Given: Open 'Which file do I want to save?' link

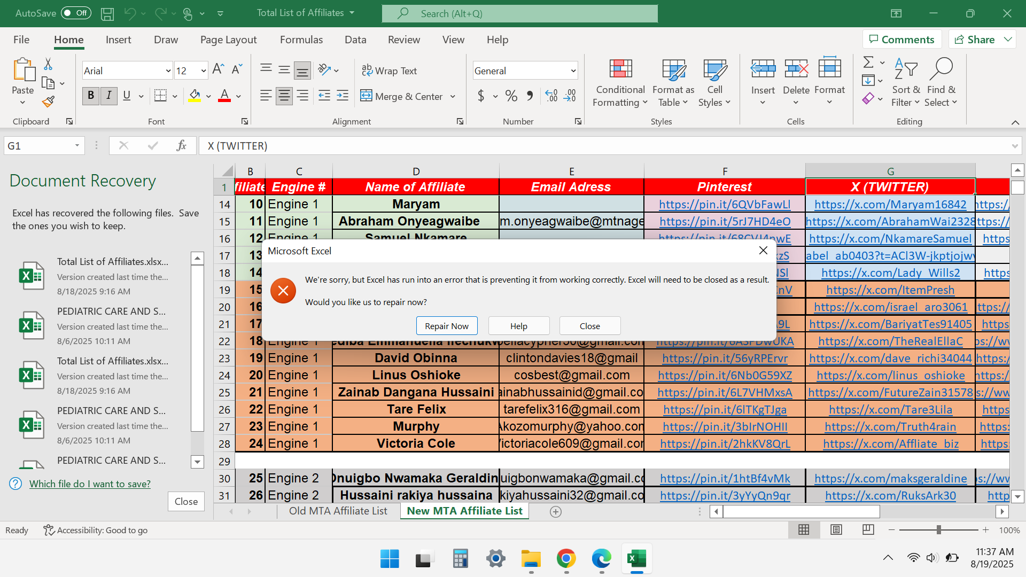Looking at the screenshot, I should tap(90, 484).
